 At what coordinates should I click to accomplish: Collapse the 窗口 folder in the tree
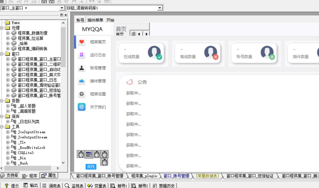point(2,54)
